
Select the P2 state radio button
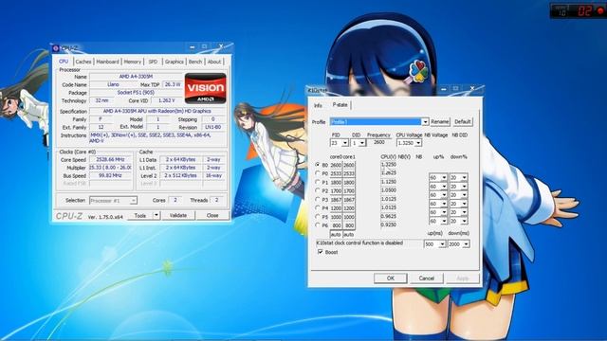(318, 190)
